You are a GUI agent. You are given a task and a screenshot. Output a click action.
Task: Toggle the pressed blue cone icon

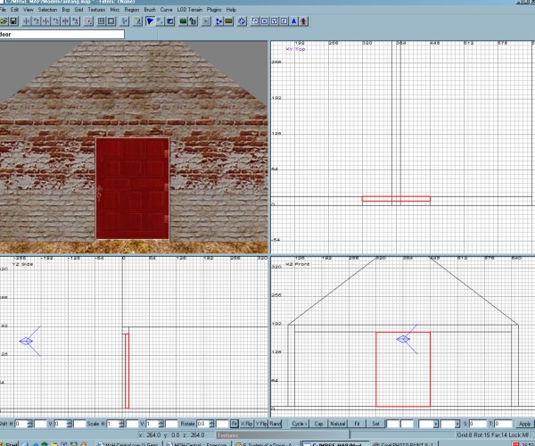pyautogui.click(x=150, y=21)
